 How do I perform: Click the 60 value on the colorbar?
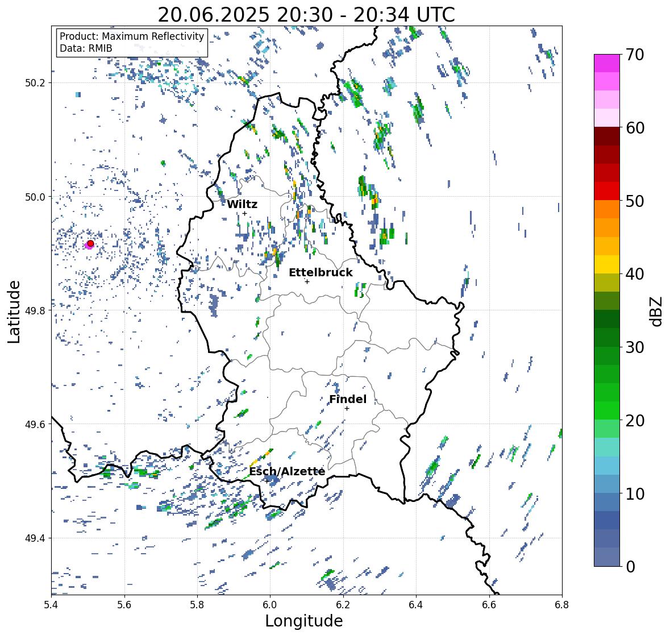[x=635, y=128]
